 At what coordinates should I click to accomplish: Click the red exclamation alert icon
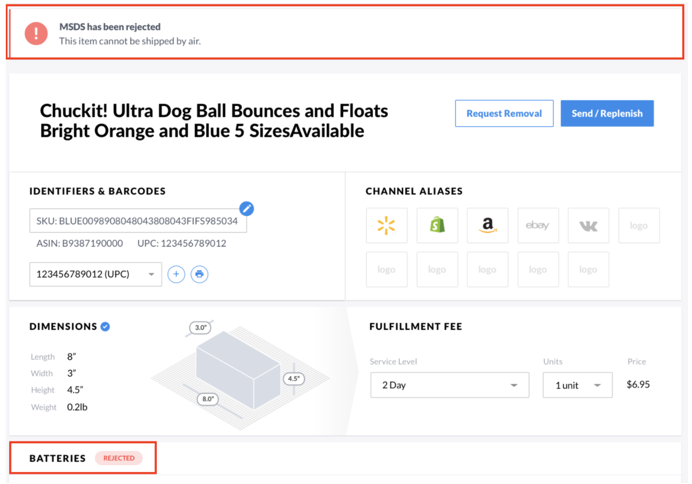(36, 34)
